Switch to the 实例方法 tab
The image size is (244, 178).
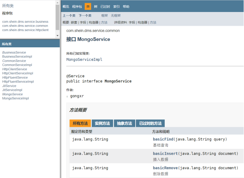pos(102,124)
